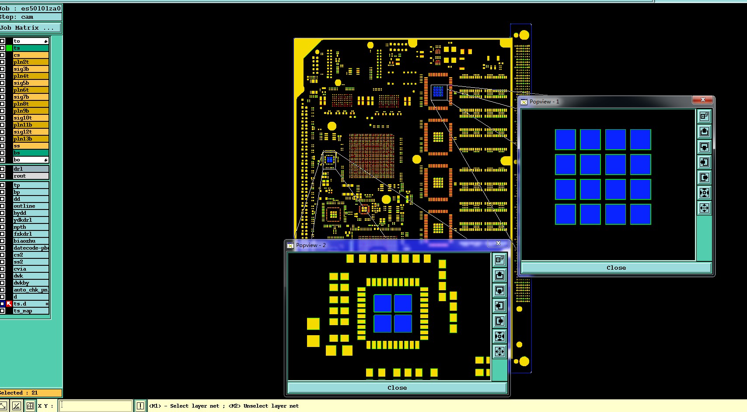Click the red arrow icon beside ts.d
The width and height of the screenshot is (747, 412).
click(x=9, y=304)
